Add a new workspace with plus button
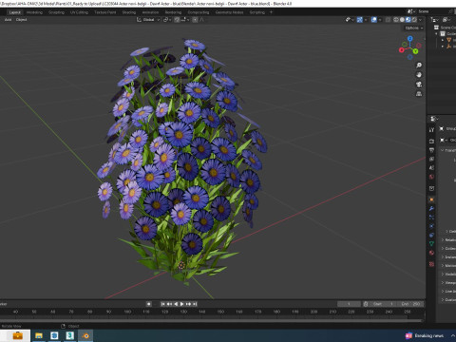Viewport: 456px width, 342px height. (x=271, y=12)
